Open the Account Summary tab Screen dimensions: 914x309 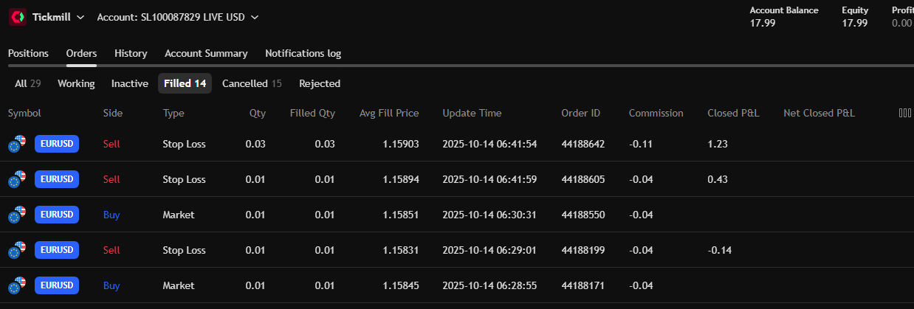pos(206,53)
